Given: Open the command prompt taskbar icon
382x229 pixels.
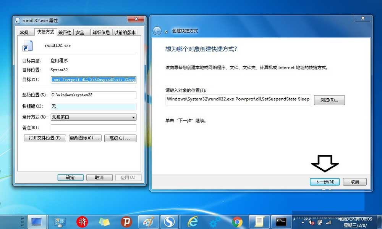Looking at the screenshot, I should (x=281, y=222).
